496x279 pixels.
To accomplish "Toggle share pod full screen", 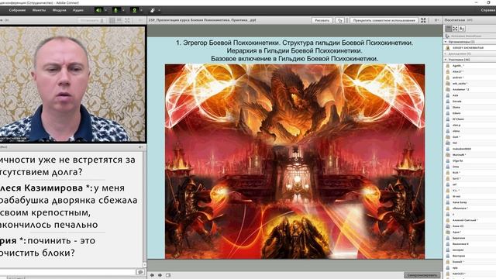I will (423, 20).
